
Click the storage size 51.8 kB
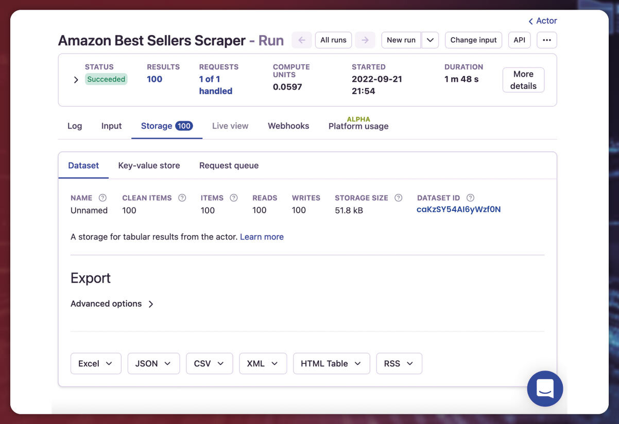(349, 210)
